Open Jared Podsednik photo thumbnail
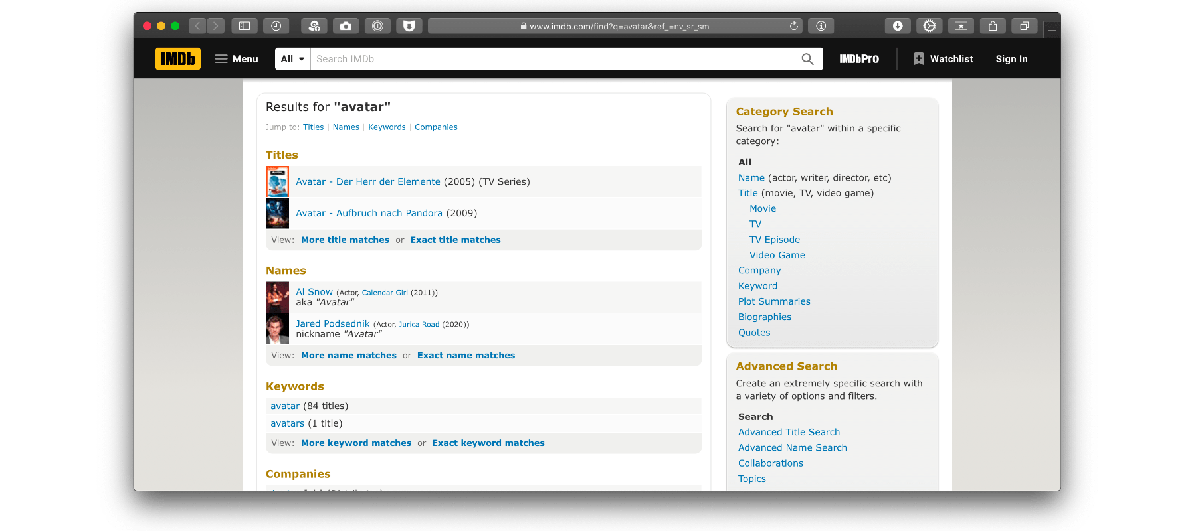The image size is (1196, 531). click(x=278, y=329)
